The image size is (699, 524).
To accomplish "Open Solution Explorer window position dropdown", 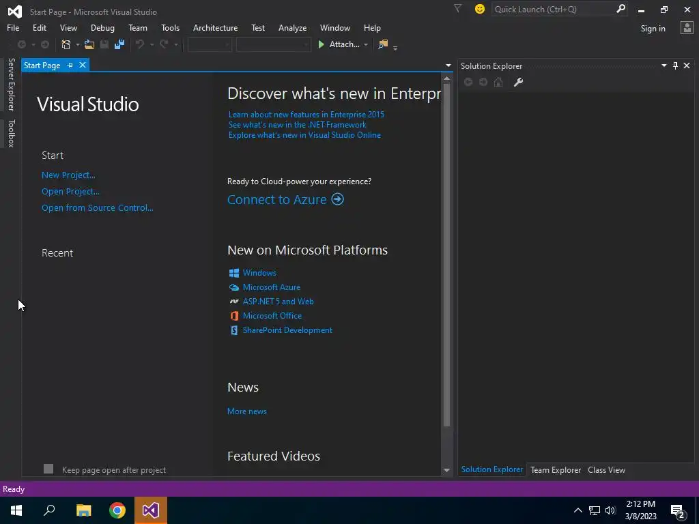I will 664,65.
